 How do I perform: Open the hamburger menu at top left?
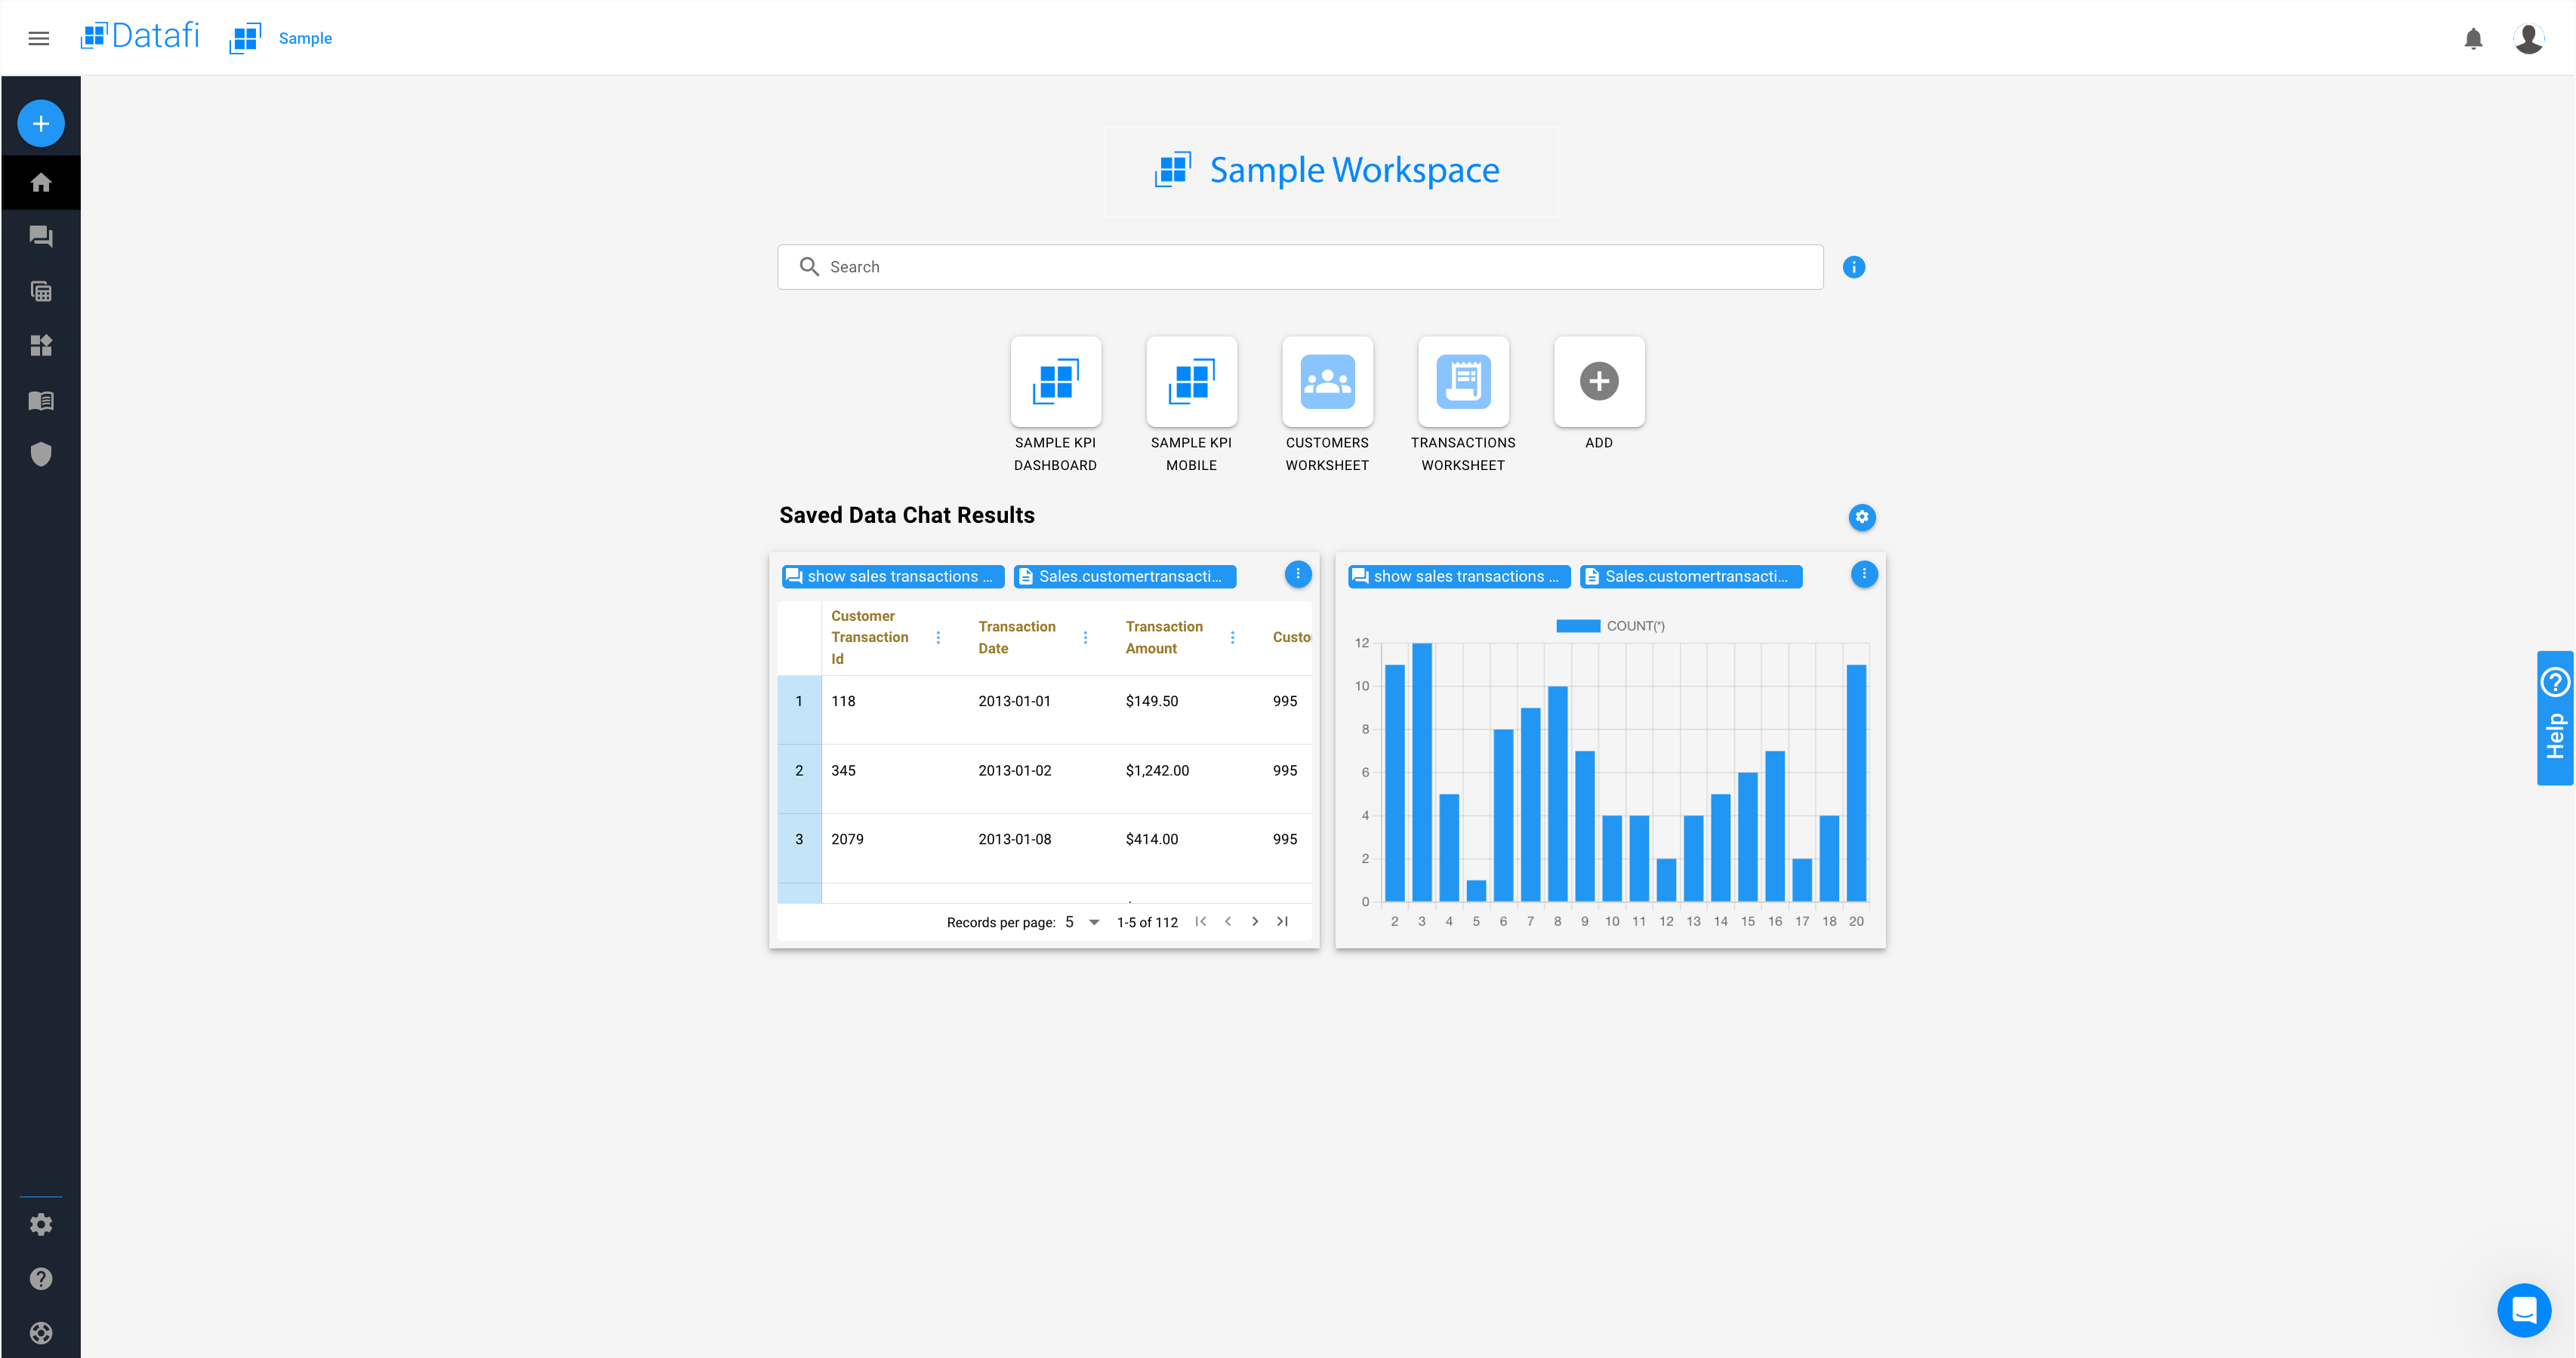click(38, 38)
